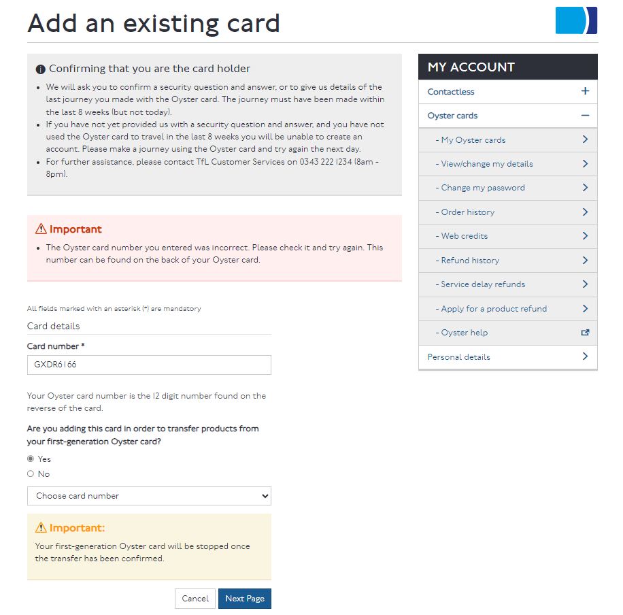Click the chevron arrow next to My Oyster cards
This screenshot has width=623, height=615.
pyautogui.click(x=585, y=139)
